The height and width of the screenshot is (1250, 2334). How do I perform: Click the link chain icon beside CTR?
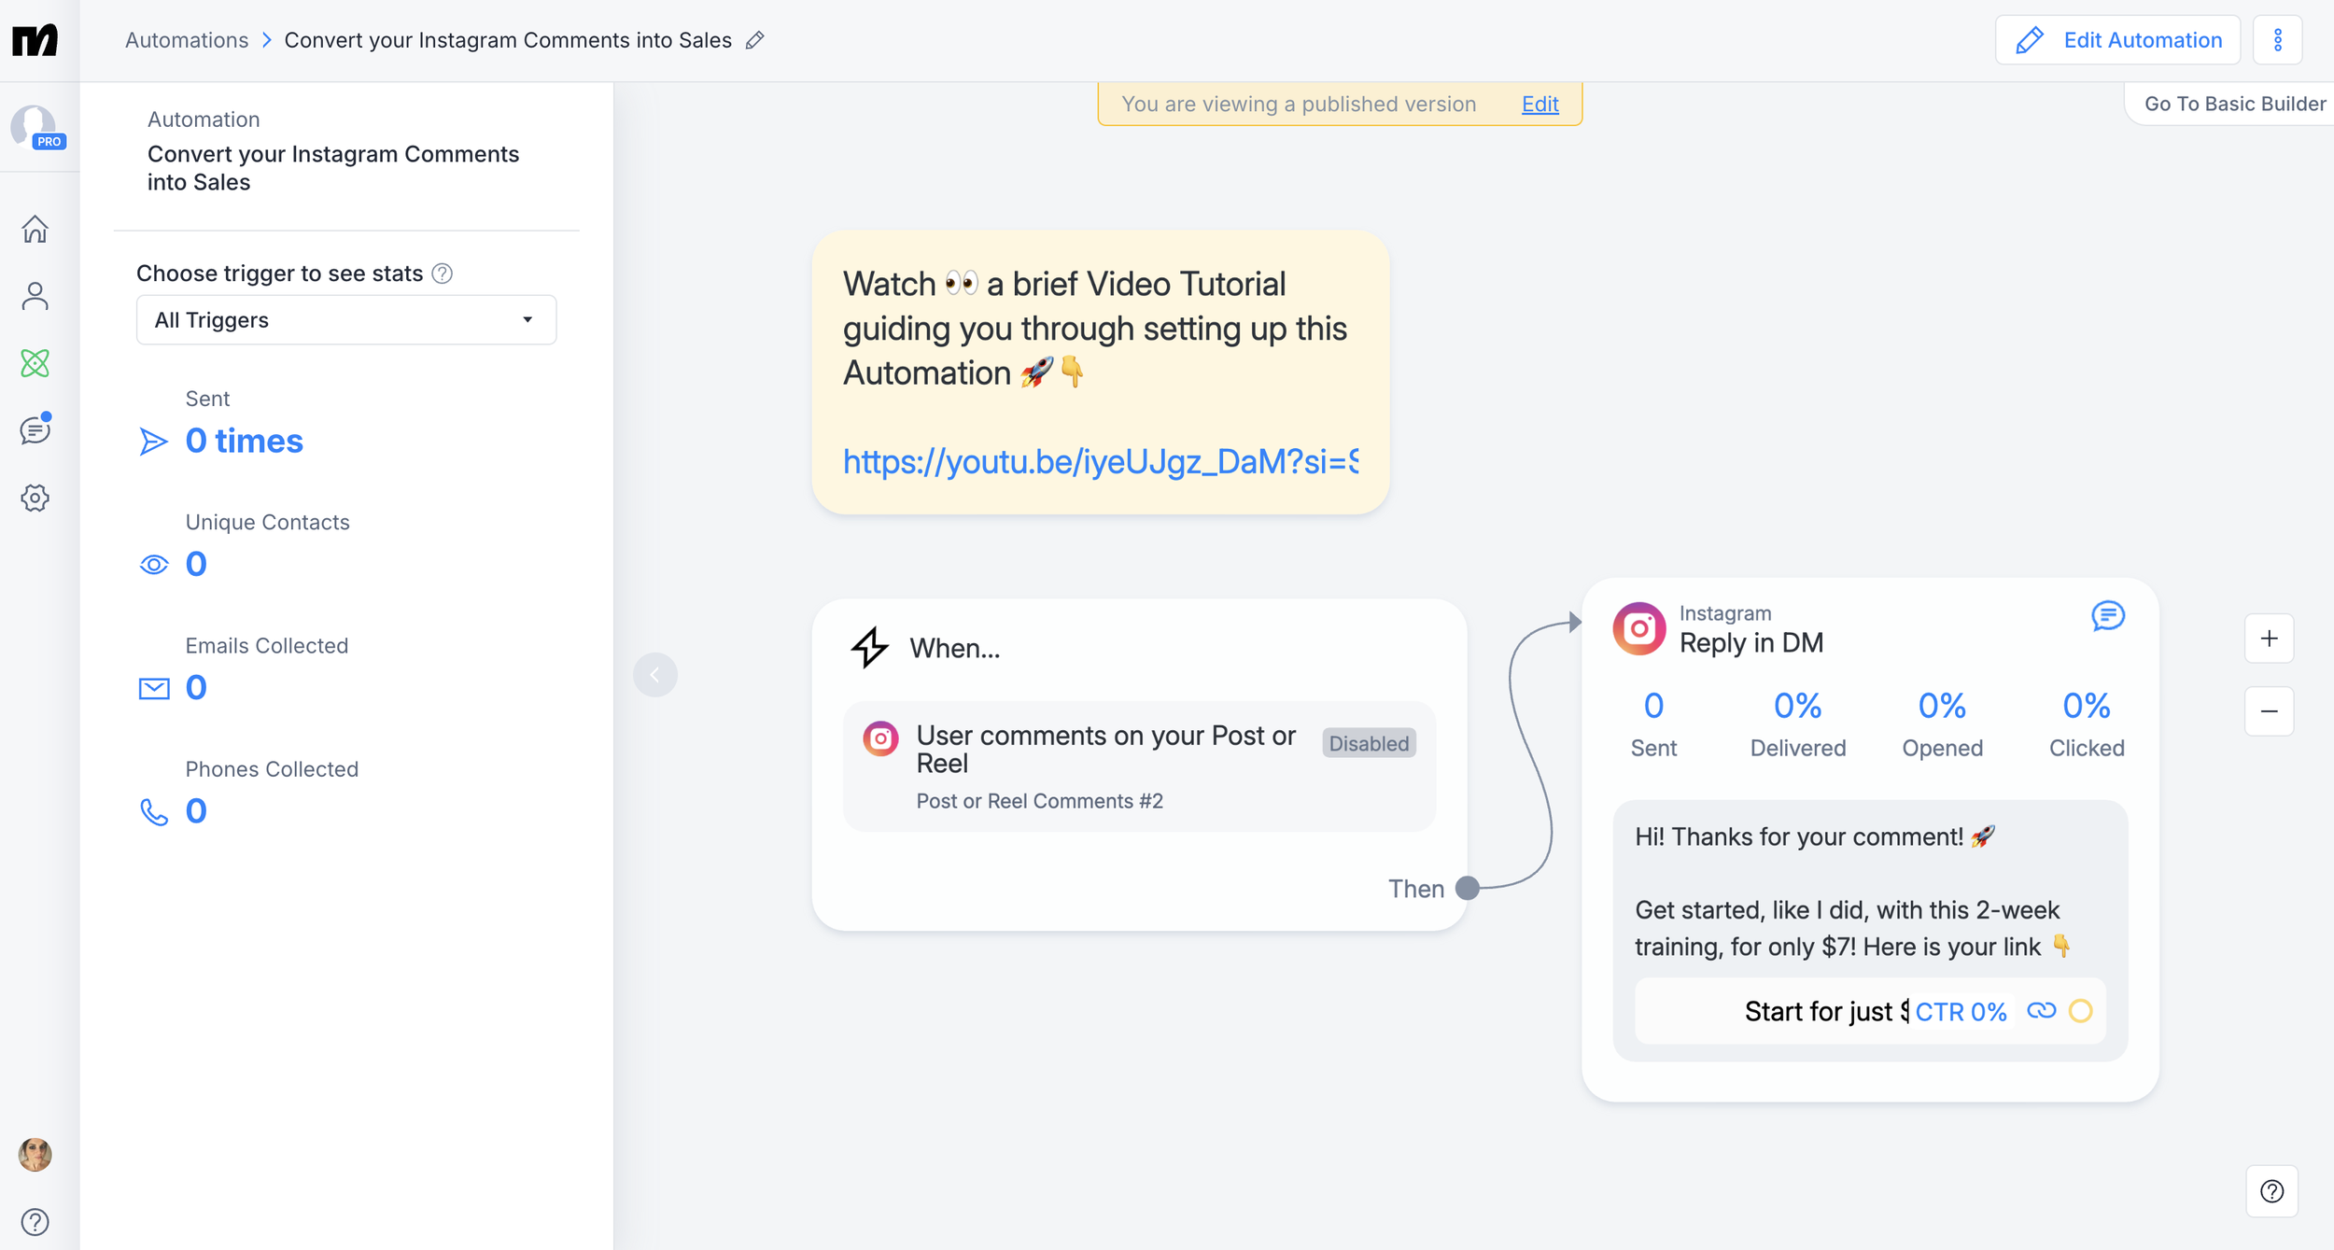point(2041,1011)
